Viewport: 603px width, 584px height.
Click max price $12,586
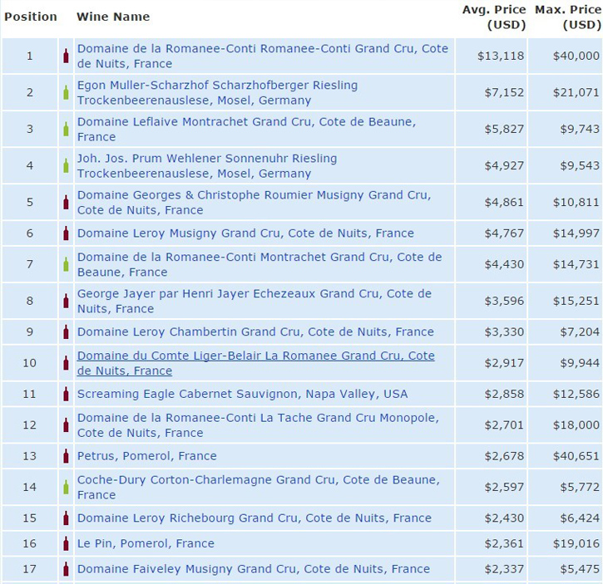click(576, 395)
